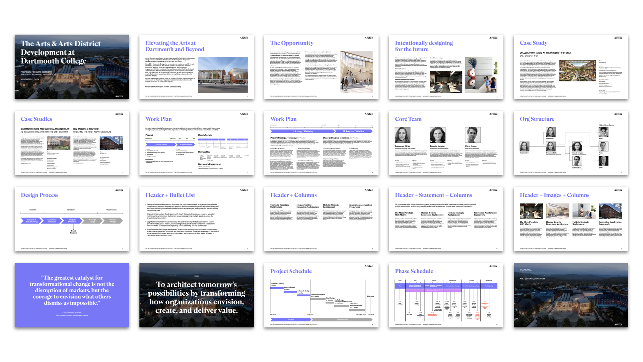Open the Header + Images + Columns slide

click(571, 219)
